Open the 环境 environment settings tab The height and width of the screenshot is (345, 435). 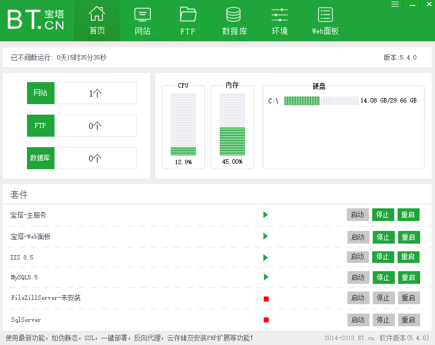tap(279, 21)
